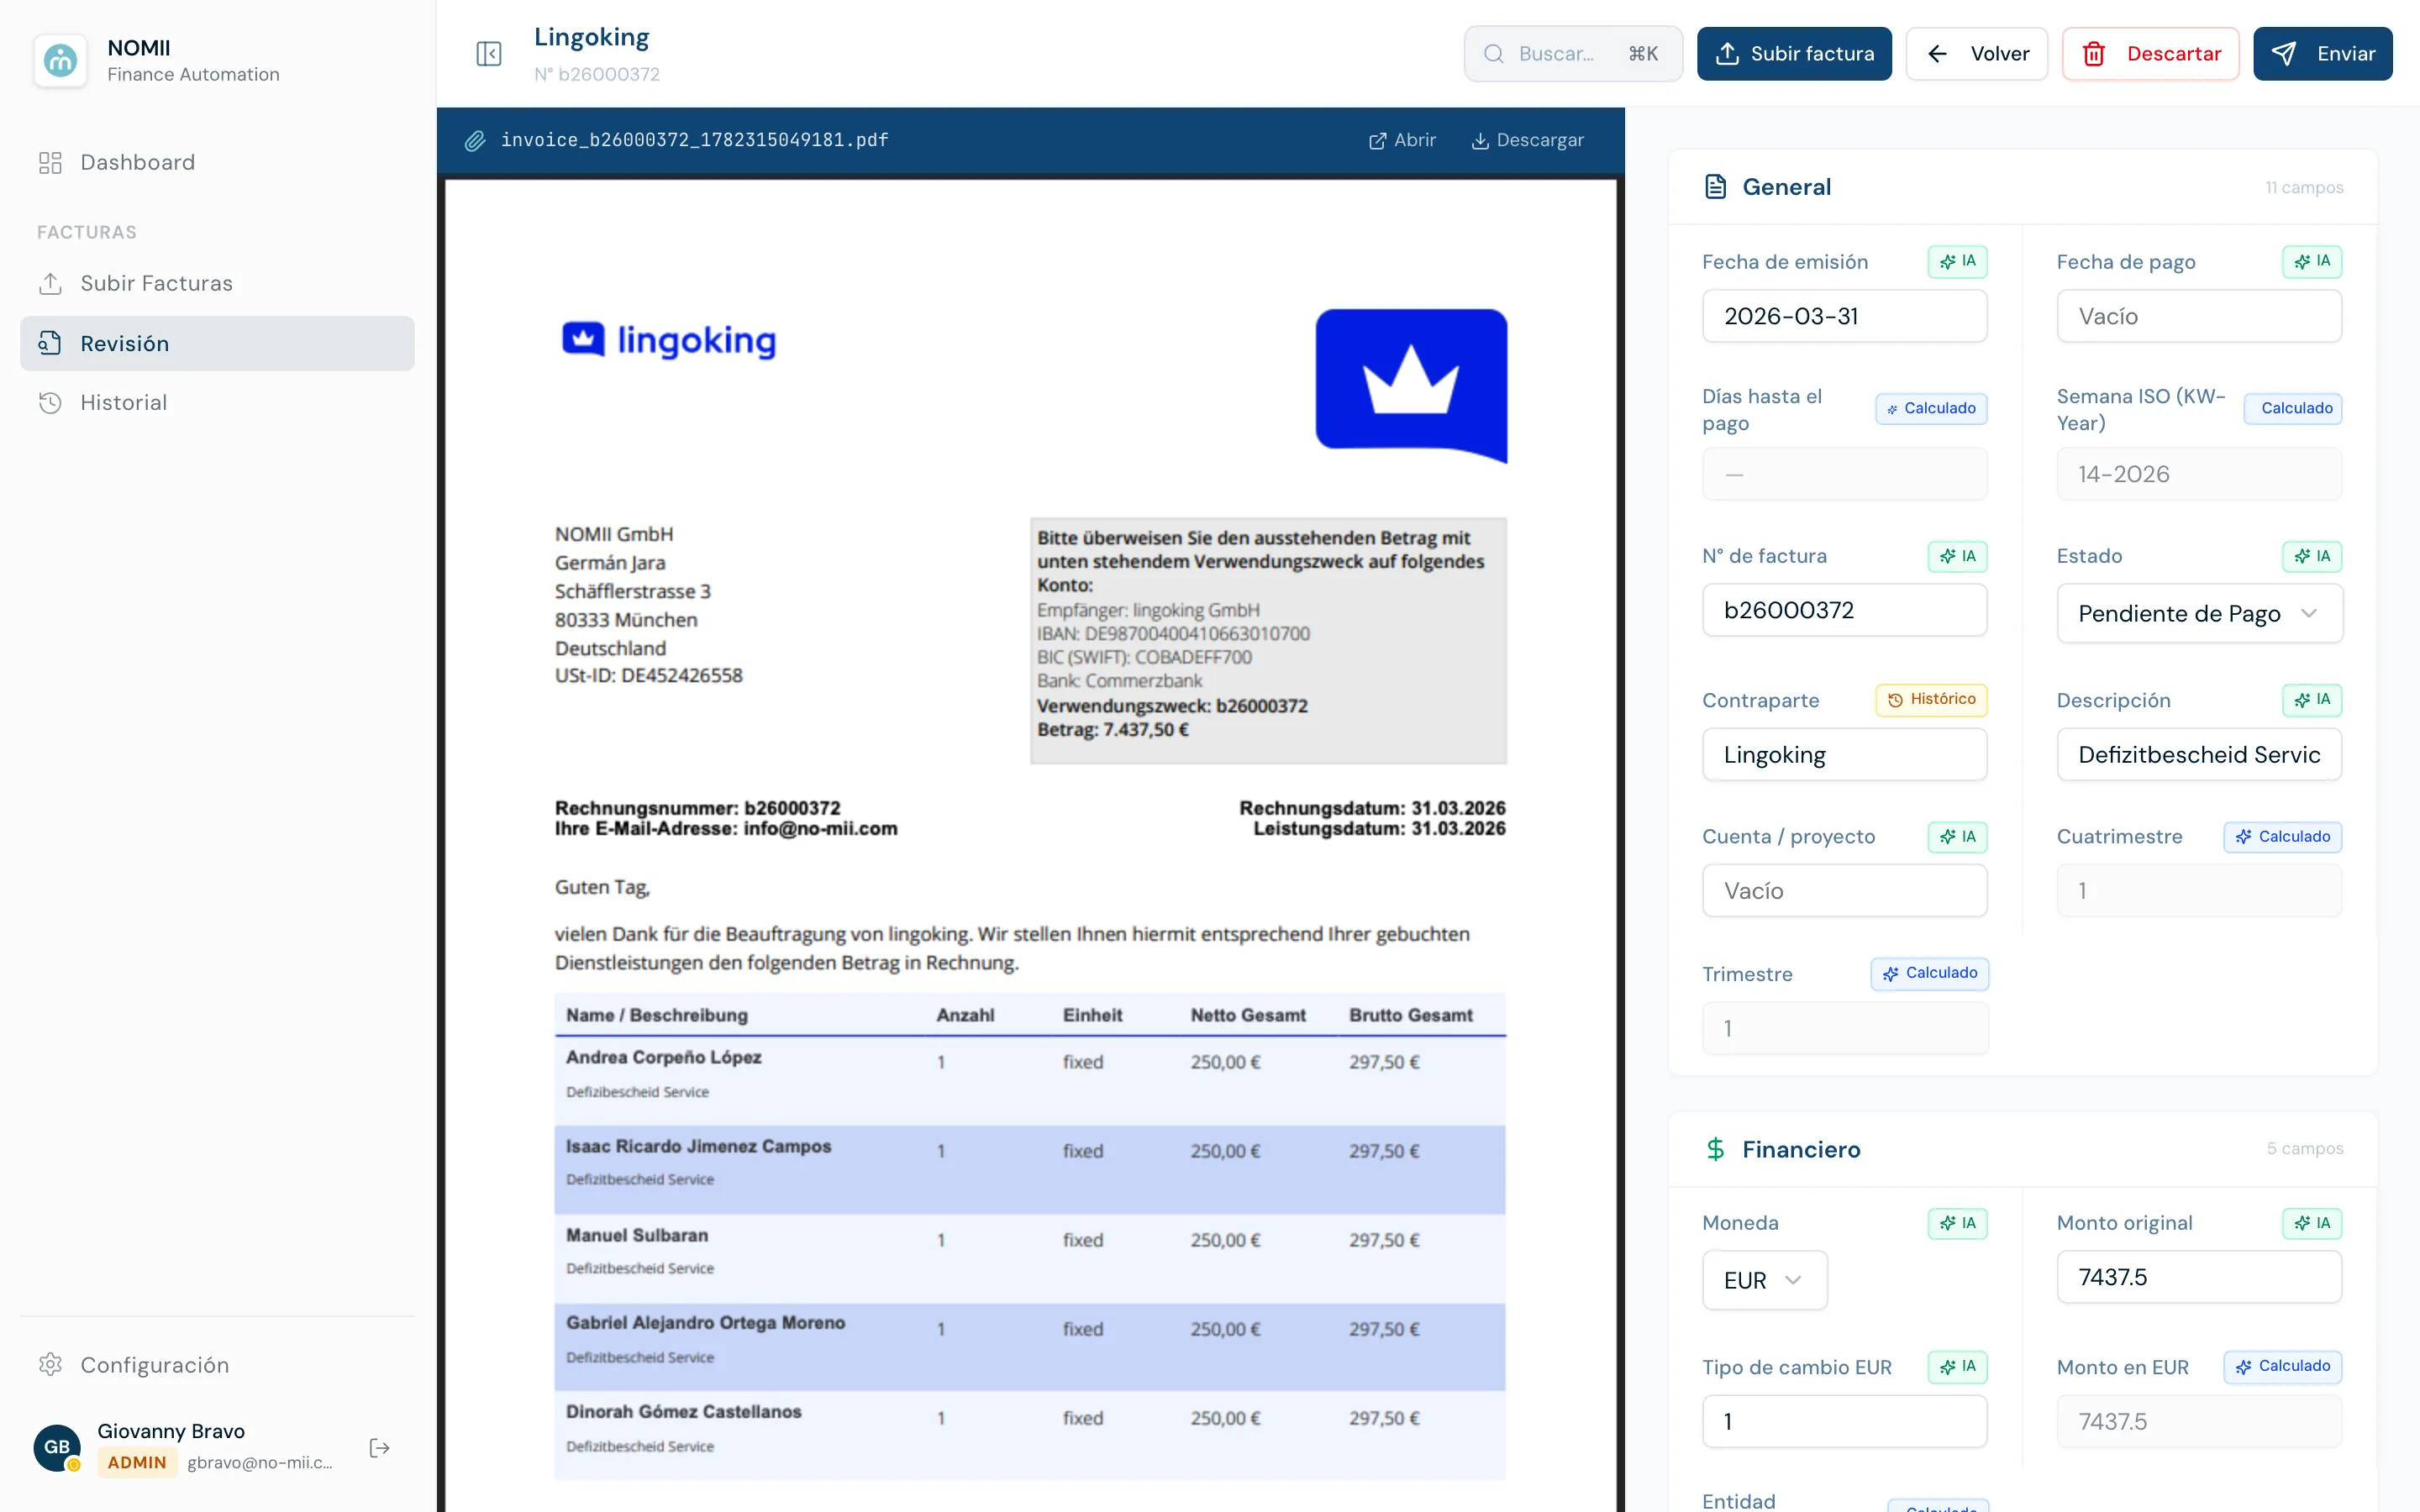
Task: Click the Subir factura button
Action: point(1794,54)
